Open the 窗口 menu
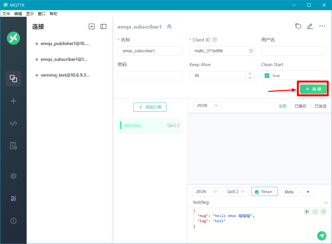The image size is (332, 244). (42, 14)
